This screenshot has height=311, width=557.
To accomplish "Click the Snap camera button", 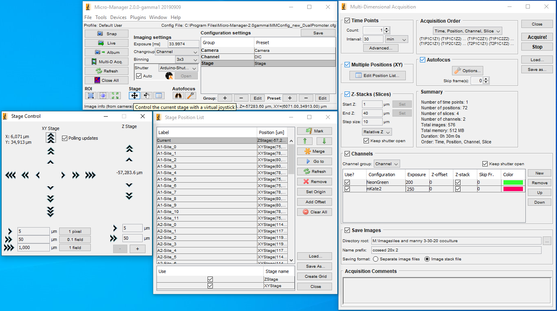I will point(106,34).
